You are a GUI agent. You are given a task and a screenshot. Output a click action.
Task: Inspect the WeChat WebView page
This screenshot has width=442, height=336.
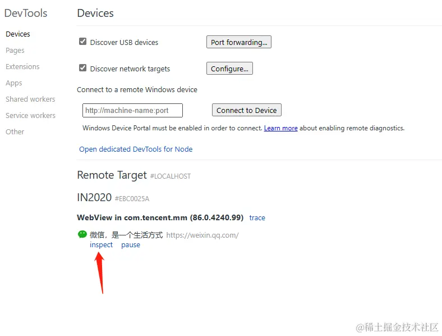click(x=101, y=245)
